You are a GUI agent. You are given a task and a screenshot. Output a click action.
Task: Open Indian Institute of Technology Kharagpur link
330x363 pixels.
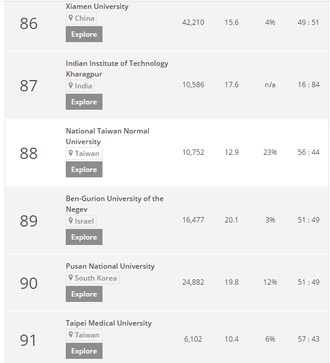click(117, 69)
